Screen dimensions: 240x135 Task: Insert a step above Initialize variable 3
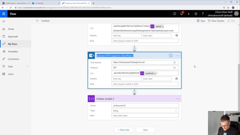point(134,92)
